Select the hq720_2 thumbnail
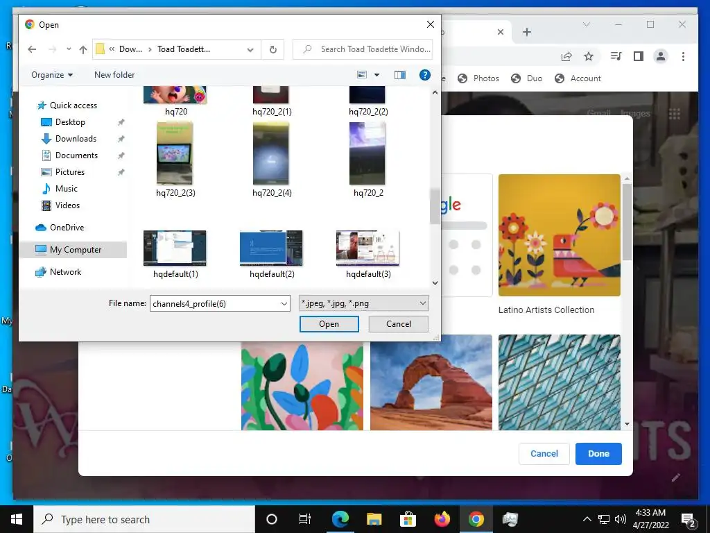The image size is (710, 533). (367, 153)
